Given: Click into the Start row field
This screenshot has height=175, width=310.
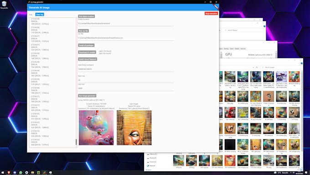Looking at the screenshot, I should [126, 80].
